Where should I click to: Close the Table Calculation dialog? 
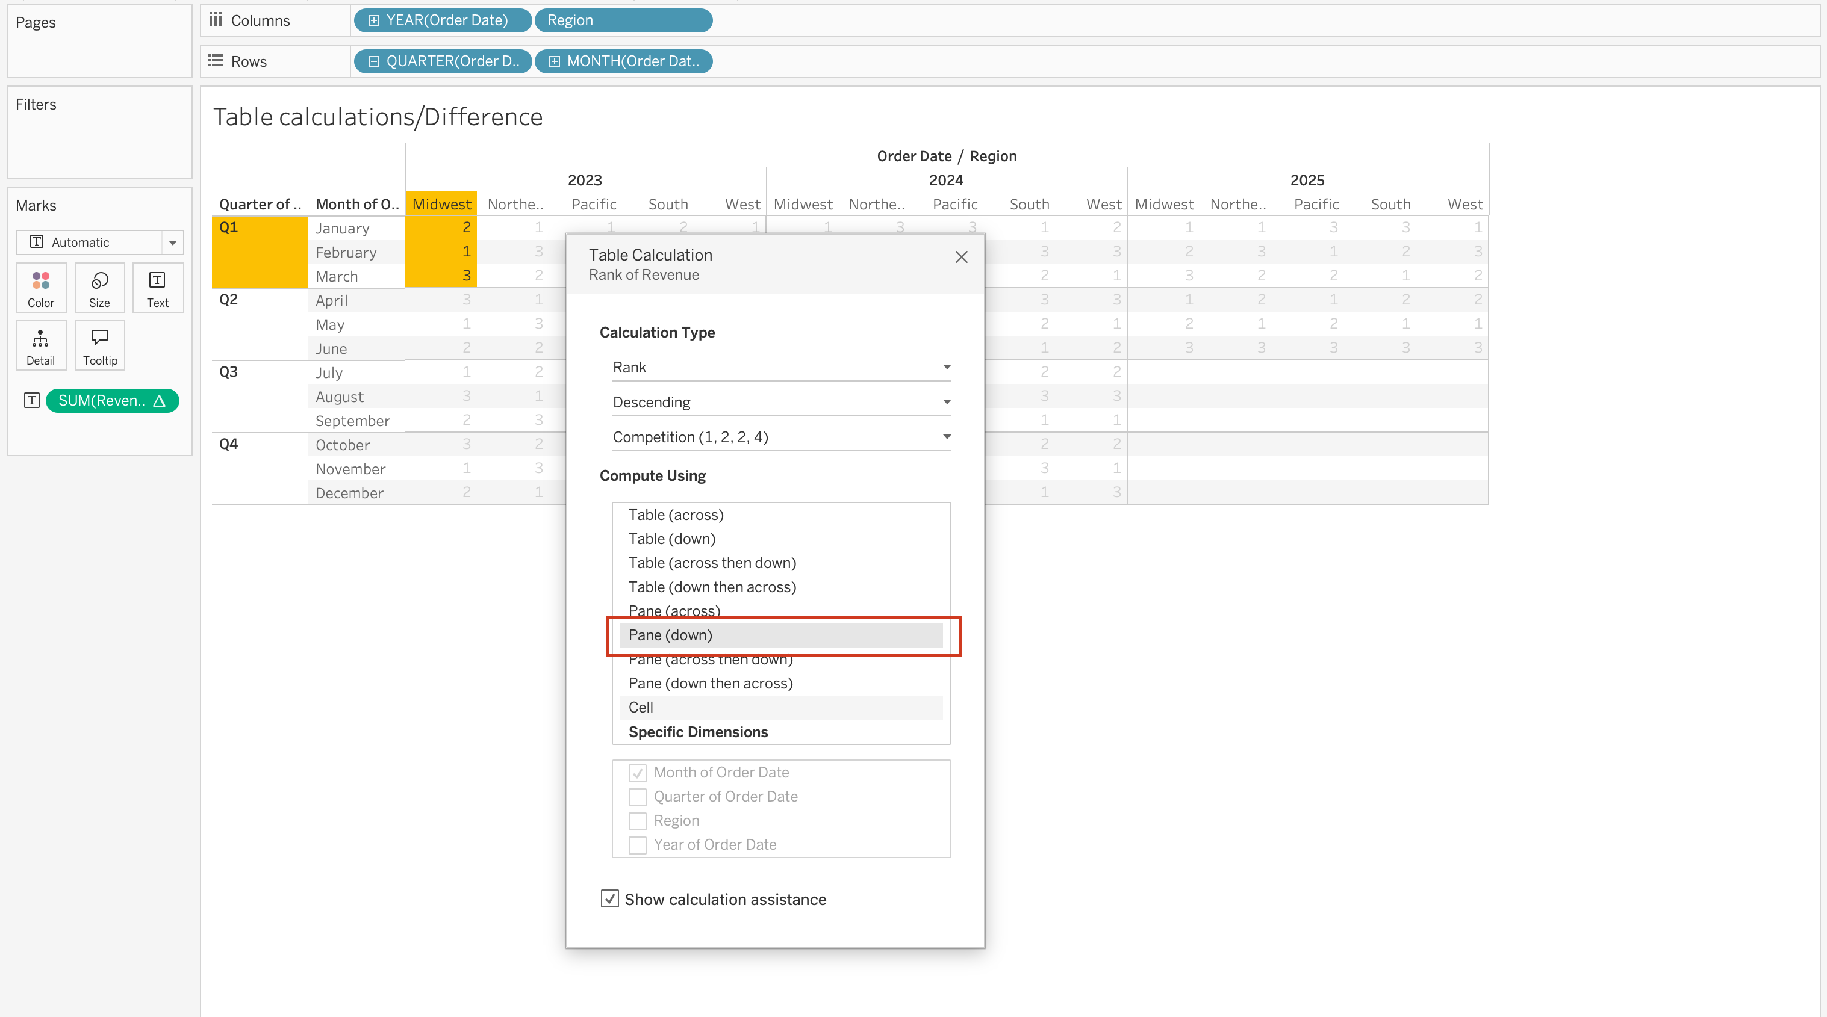click(961, 258)
